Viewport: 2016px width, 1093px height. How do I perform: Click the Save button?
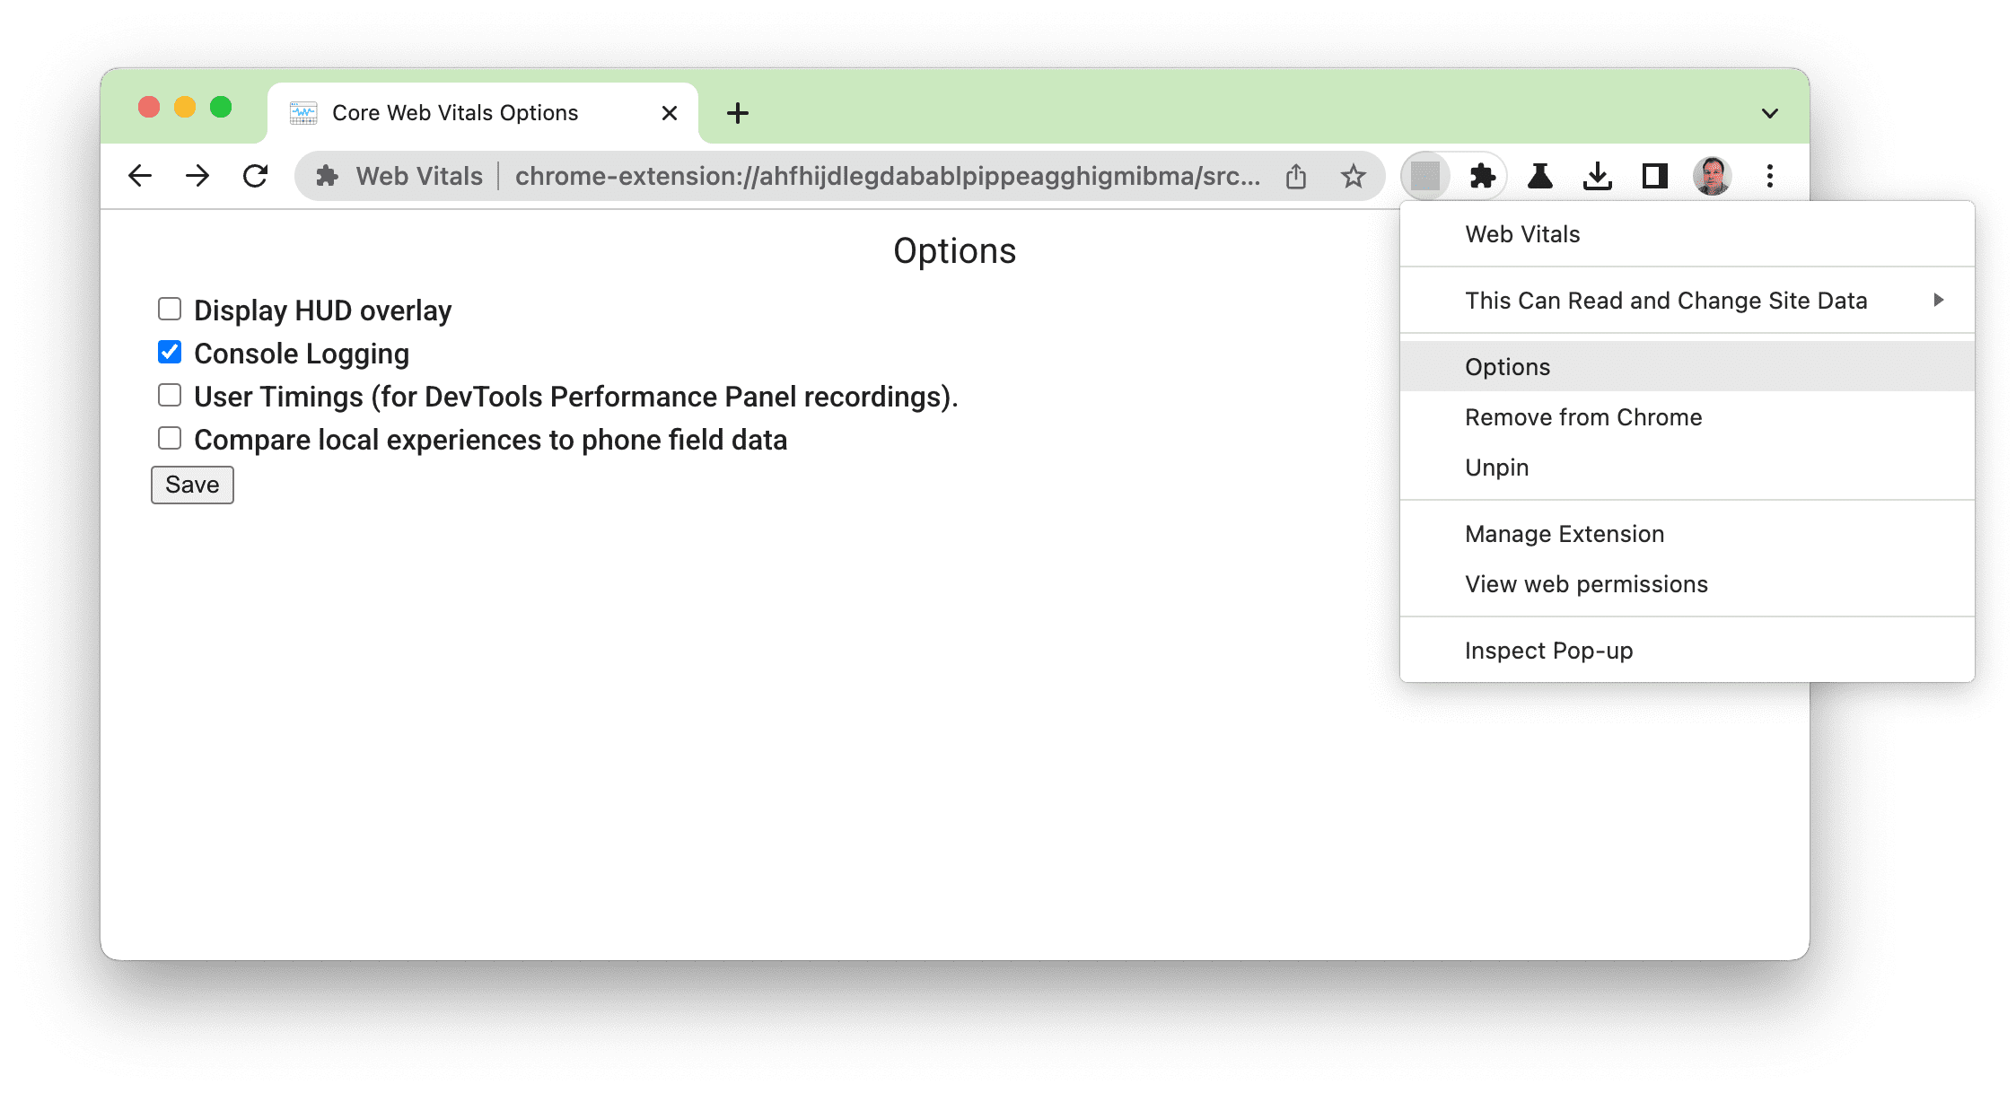tap(192, 483)
